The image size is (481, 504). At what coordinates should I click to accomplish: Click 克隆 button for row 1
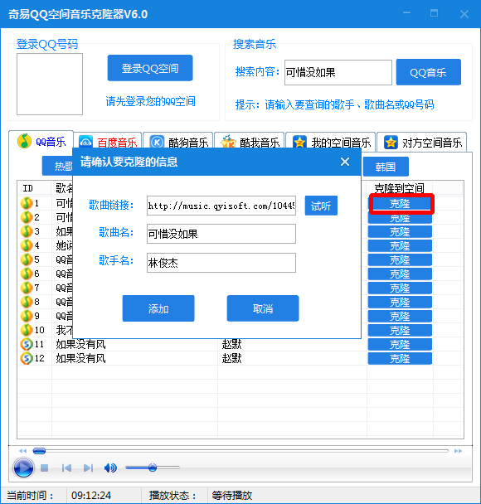click(400, 204)
